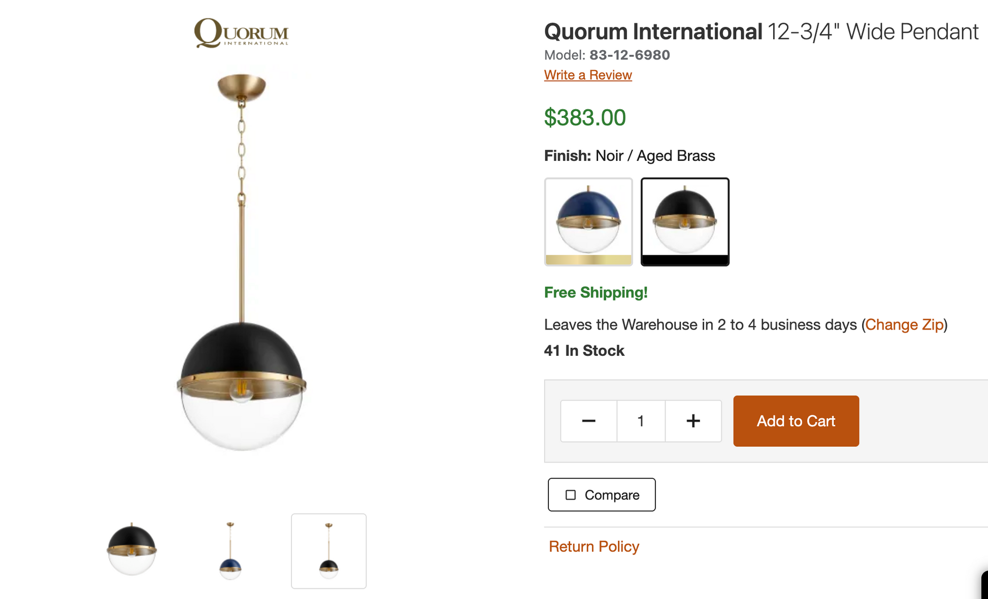Click the Change Zip link
Image resolution: width=988 pixels, height=599 pixels.
(904, 324)
